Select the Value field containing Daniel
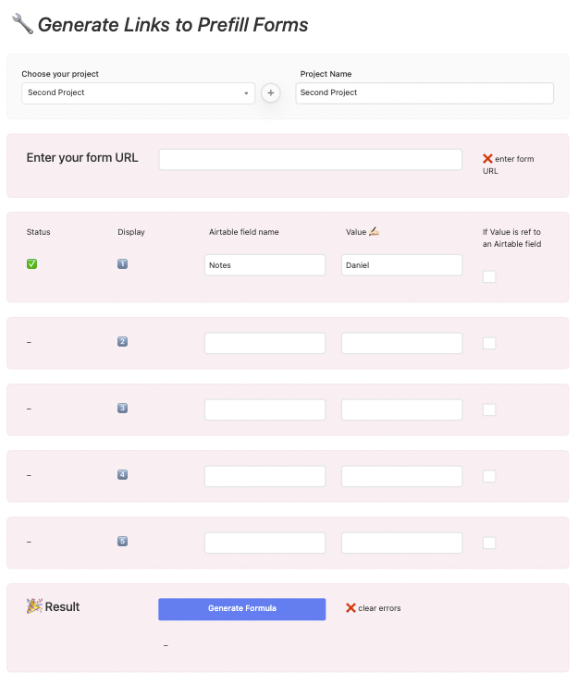 point(401,265)
